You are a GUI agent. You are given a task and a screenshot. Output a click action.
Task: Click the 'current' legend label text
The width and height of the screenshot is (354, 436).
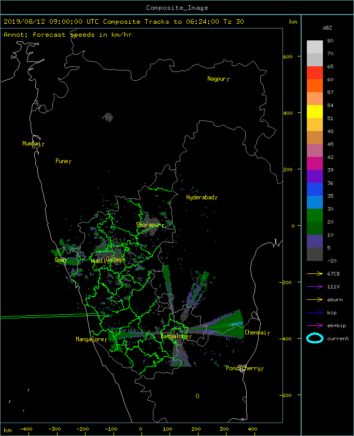[338, 339]
